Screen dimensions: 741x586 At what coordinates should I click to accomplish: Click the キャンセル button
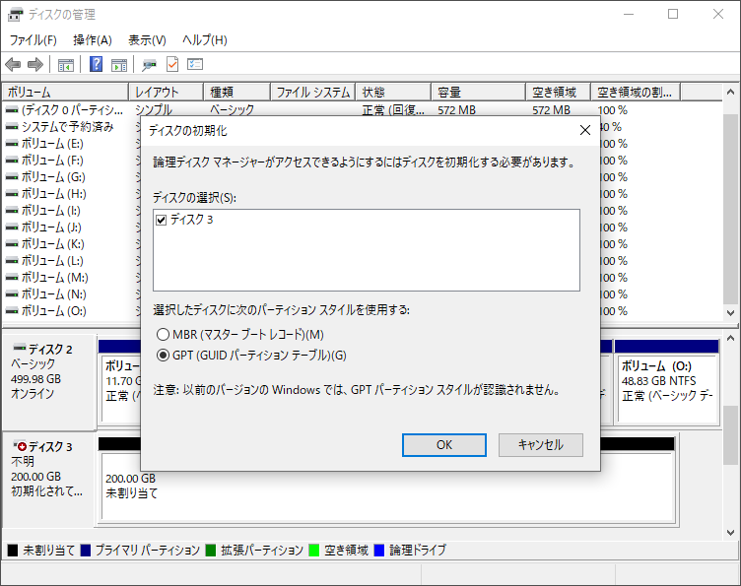(x=541, y=445)
